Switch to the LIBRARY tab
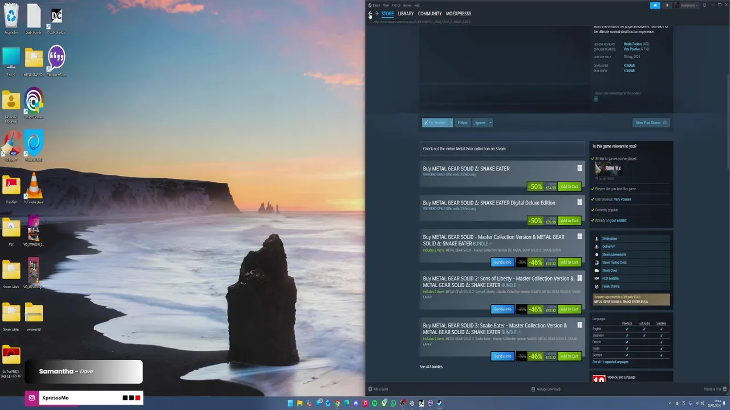 pos(405,14)
